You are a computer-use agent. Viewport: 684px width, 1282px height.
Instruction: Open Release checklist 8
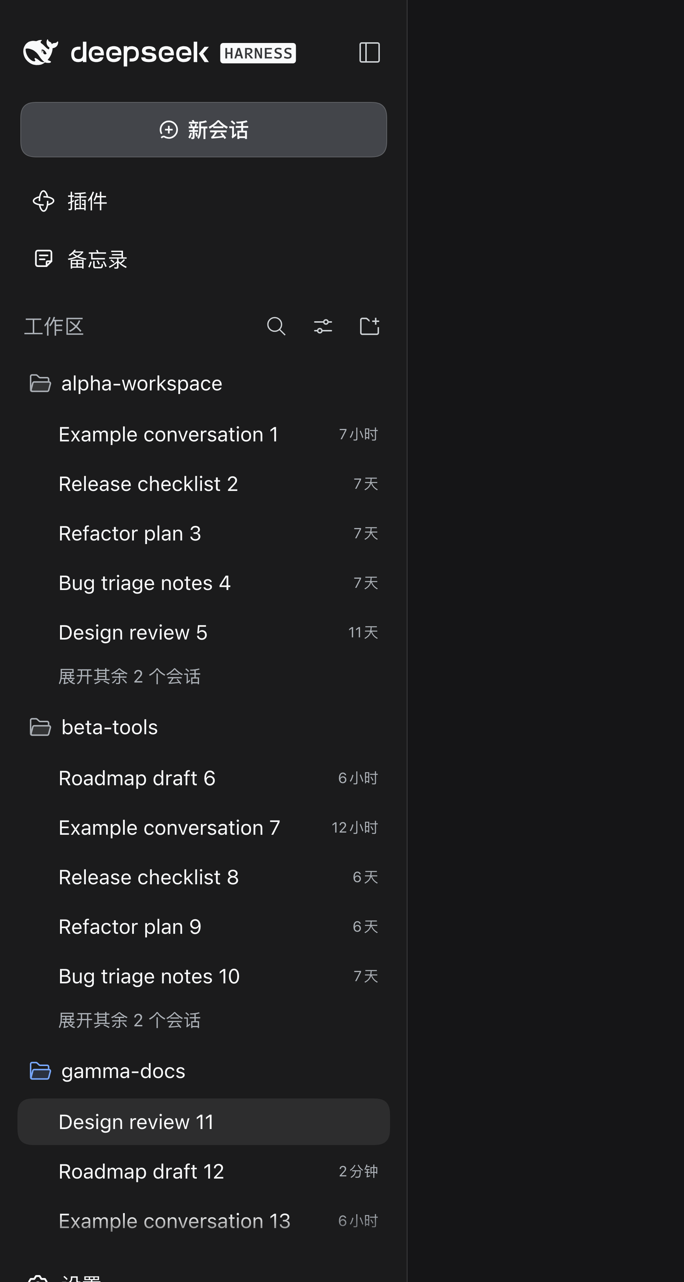203,877
